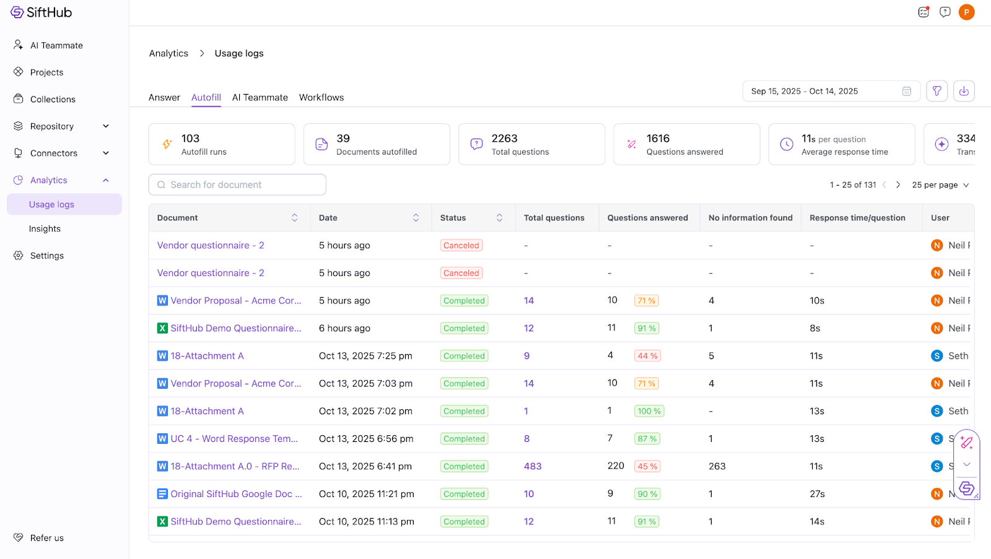
Task: Sort table by Date column
Action: point(416,218)
